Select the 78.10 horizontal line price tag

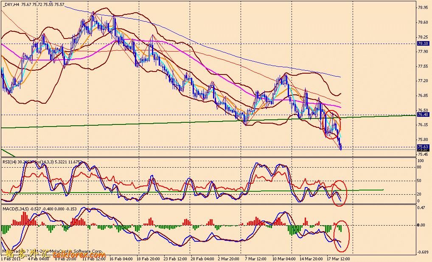click(x=423, y=44)
